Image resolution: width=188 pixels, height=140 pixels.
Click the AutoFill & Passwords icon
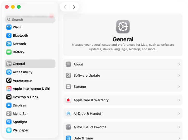click(x=68, y=127)
